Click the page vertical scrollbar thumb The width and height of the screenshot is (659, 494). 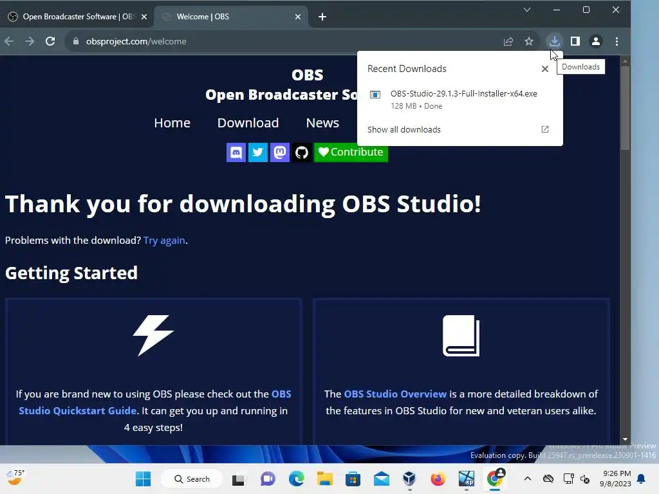(625, 107)
